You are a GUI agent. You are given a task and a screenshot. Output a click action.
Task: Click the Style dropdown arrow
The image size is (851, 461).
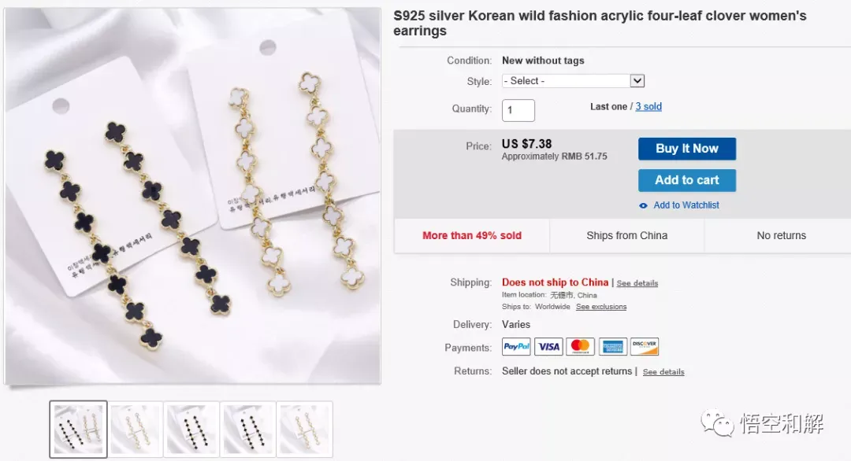[637, 81]
